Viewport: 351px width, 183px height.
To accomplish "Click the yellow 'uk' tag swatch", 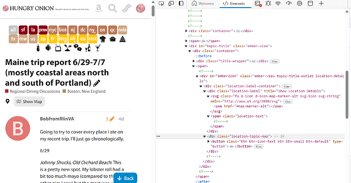I will pyautogui.click(x=73, y=39).
